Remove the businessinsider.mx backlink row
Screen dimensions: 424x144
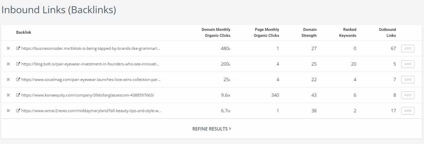point(8,48)
